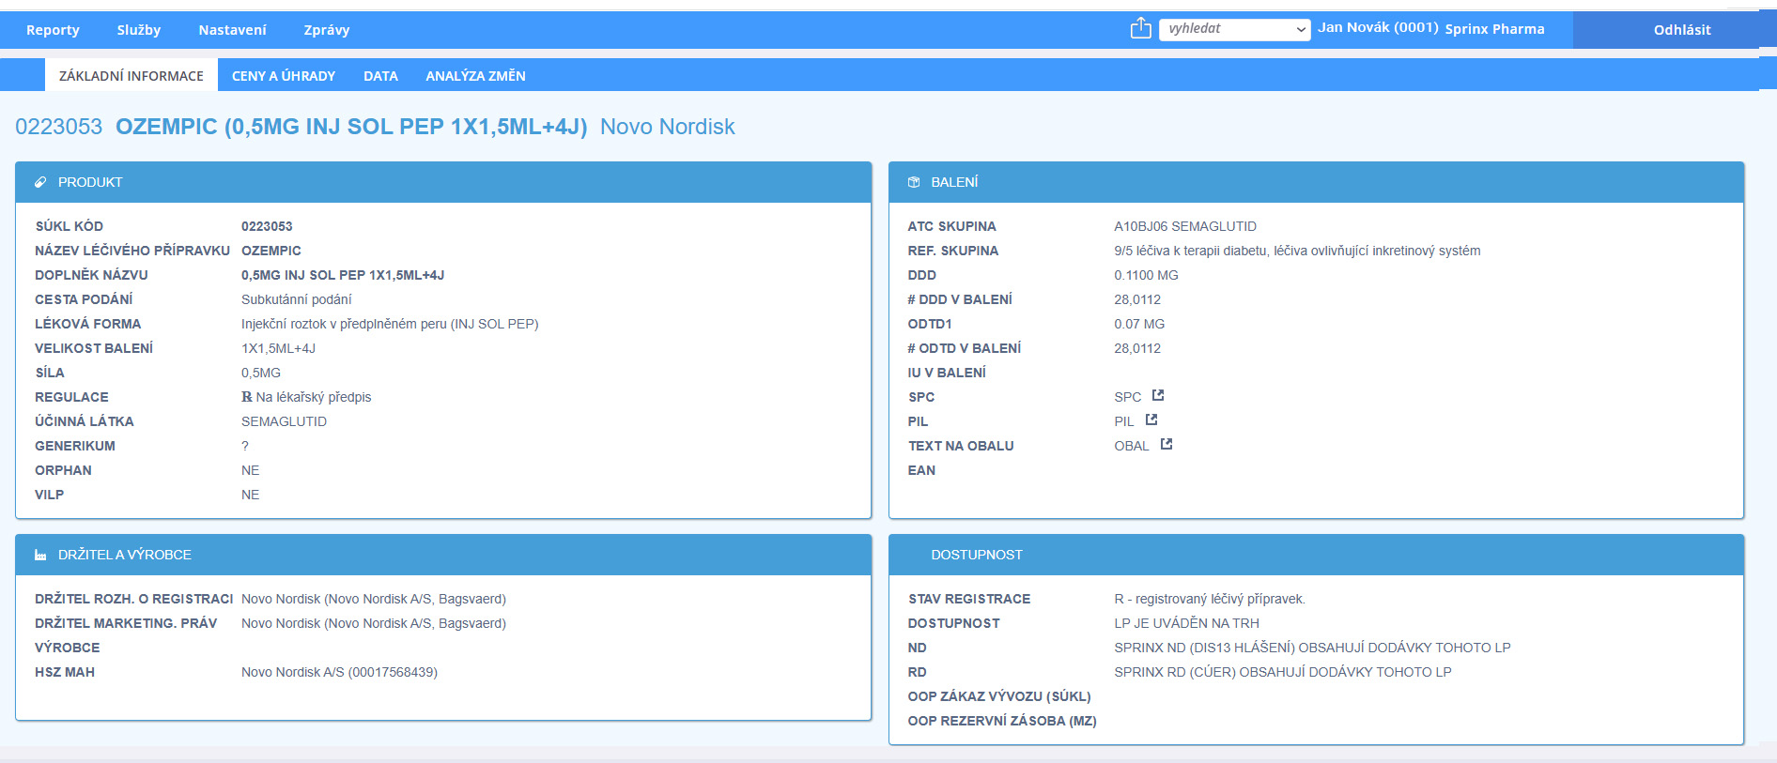The width and height of the screenshot is (1777, 763).
Task: Click the product code 0223053 in title
Action: (x=58, y=127)
